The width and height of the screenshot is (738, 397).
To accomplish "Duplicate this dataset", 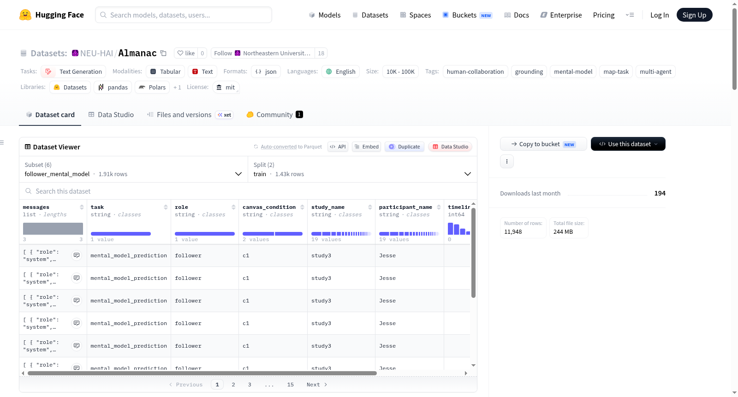I will (x=405, y=147).
